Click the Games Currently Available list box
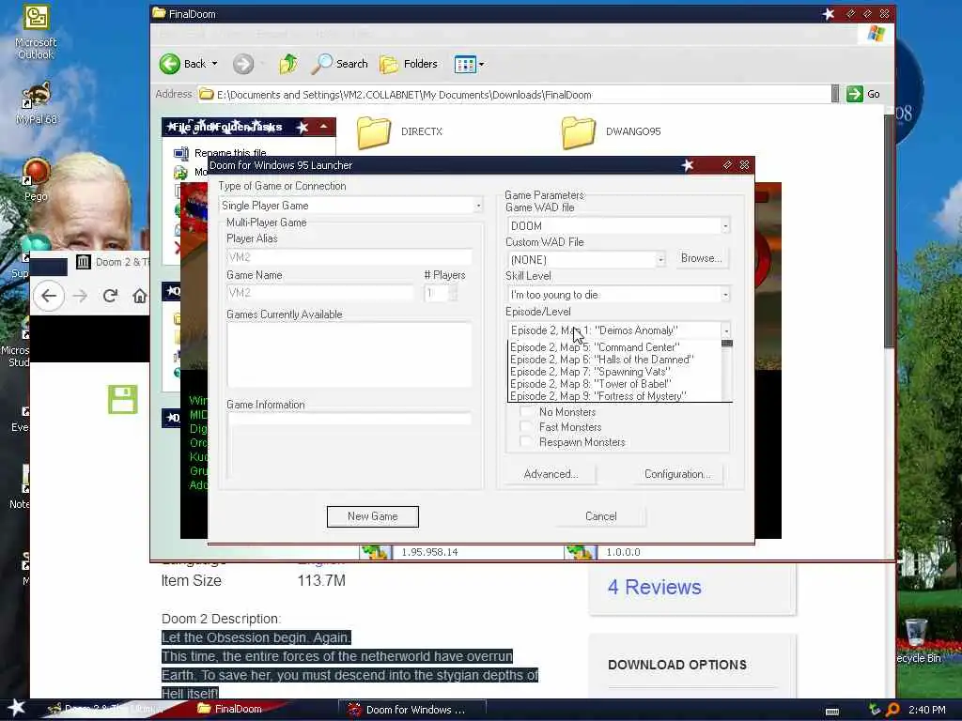 pyautogui.click(x=349, y=354)
